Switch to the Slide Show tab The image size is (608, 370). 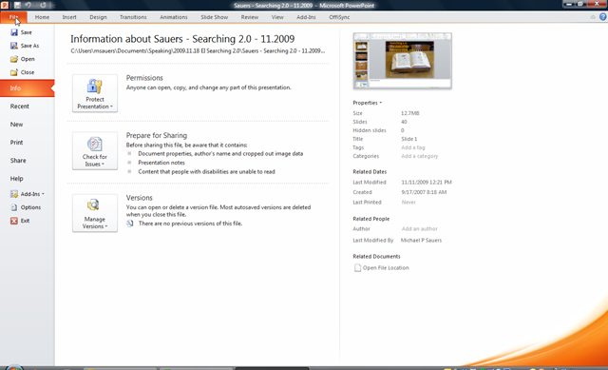(215, 17)
